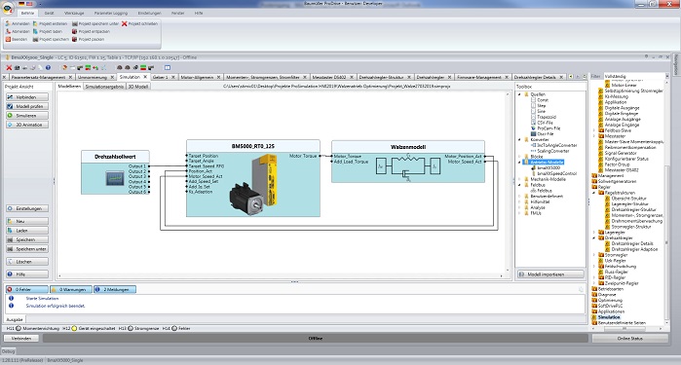Screen dimensions: 681x365
Task: Click the H13 Stromgrenze status LED
Action: tap(130, 329)
